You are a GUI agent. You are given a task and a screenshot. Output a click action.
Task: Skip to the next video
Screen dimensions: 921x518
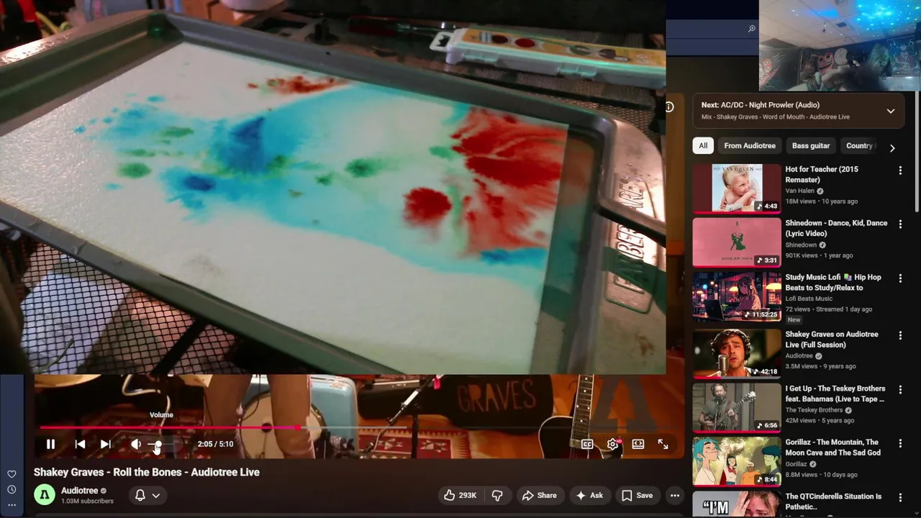[105, 444]
